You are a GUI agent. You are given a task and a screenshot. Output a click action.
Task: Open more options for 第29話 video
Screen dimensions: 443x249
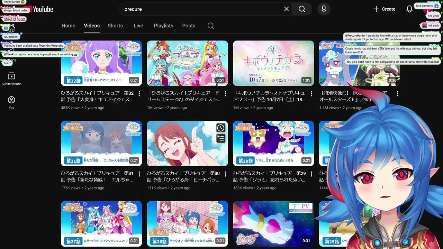tap(311, 174)
